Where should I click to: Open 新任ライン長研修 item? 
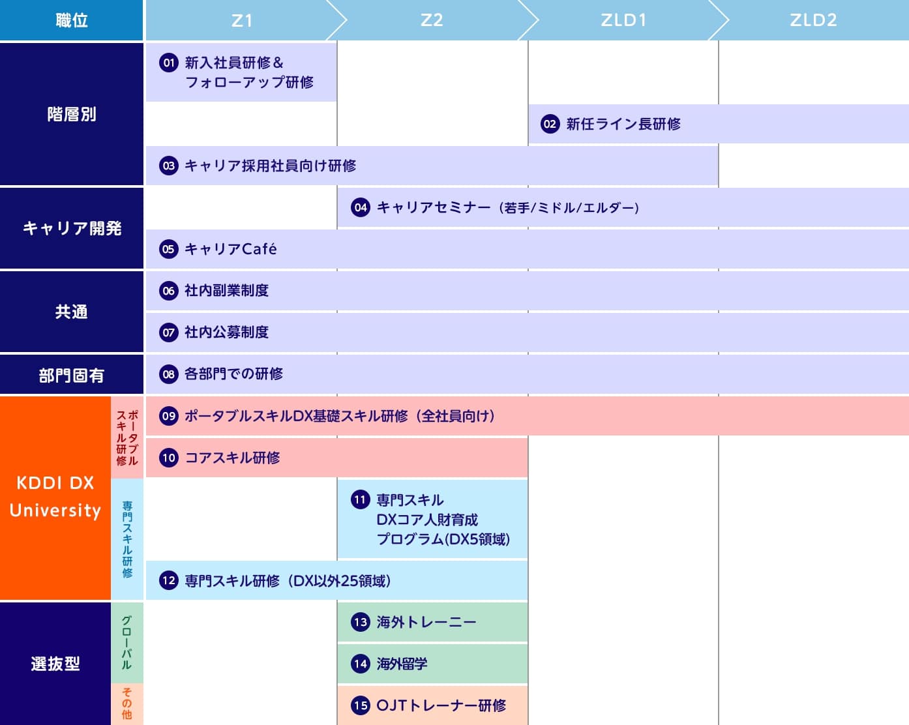[719, 124]
